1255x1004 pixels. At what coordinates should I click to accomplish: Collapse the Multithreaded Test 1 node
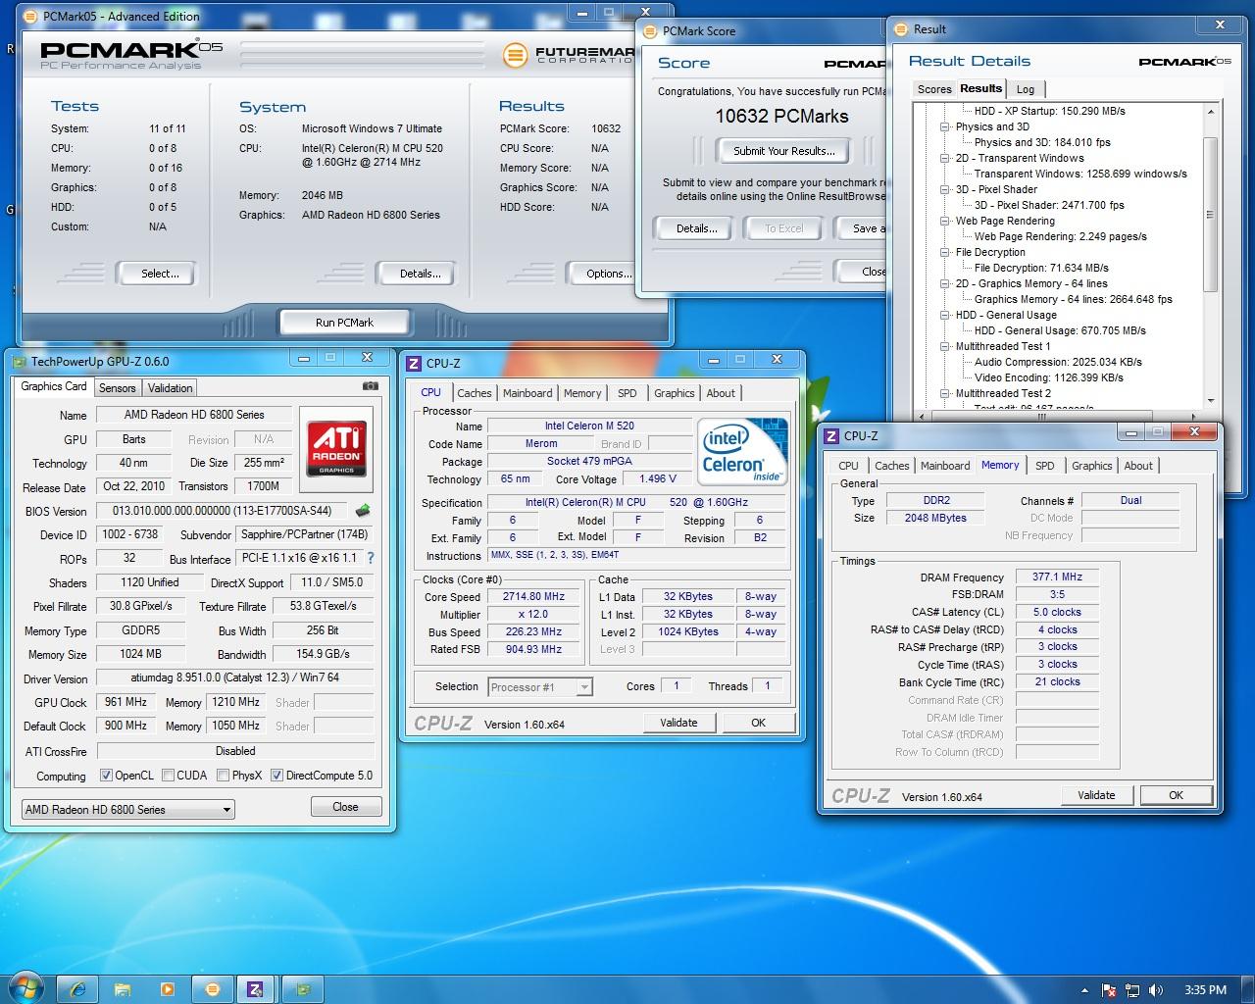944,346
